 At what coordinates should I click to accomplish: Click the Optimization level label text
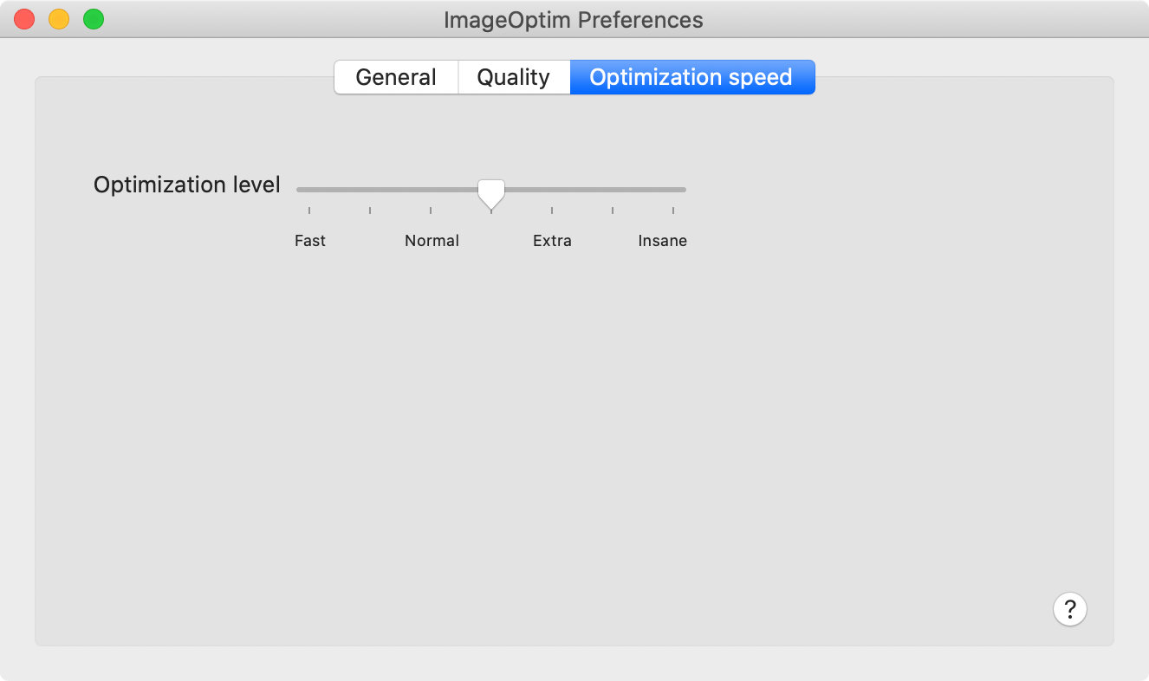187,185
